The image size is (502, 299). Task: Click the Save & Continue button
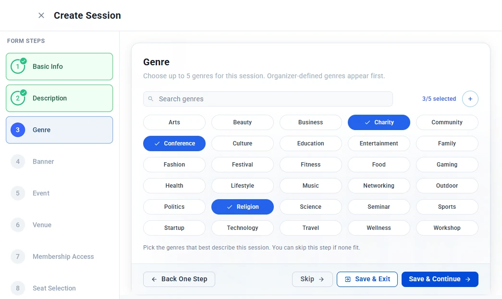point(440,279)
